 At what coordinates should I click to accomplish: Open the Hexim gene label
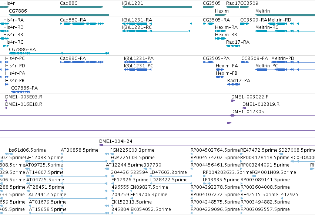pos(222,11)
